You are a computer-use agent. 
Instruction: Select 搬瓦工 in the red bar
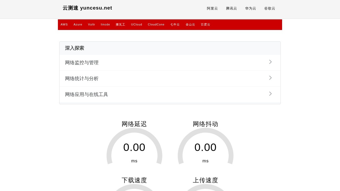(121, 24)
